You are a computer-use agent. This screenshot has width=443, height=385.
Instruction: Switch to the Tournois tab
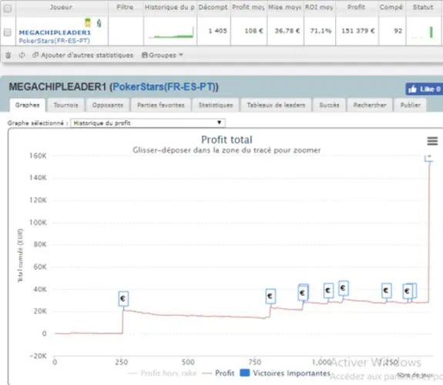click(65, 105)
